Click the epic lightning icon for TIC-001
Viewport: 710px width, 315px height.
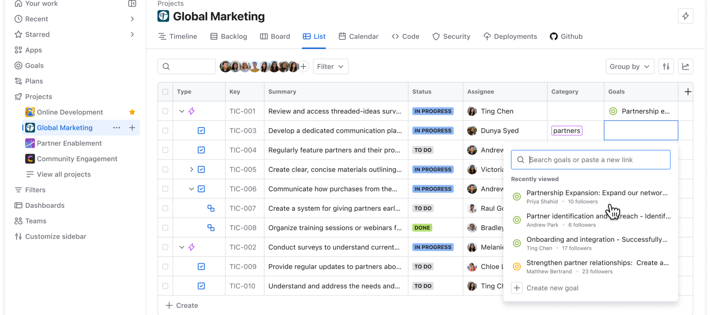[x=192, y=111]
